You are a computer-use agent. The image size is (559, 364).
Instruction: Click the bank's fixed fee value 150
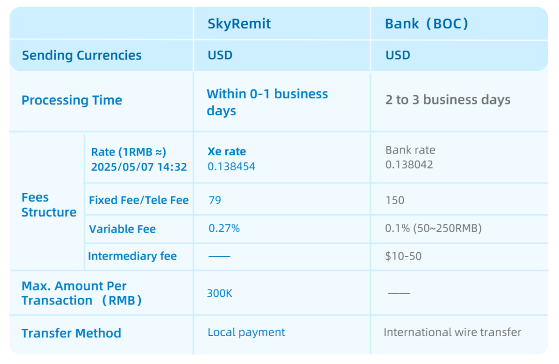coord(395,200)
